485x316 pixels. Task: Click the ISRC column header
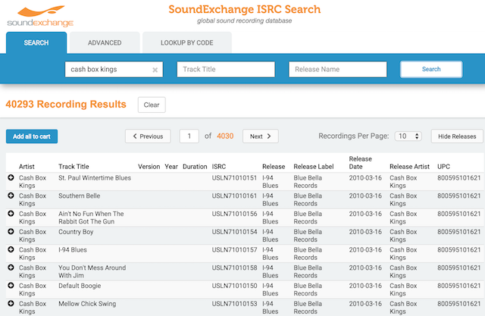tap(219, 167)
